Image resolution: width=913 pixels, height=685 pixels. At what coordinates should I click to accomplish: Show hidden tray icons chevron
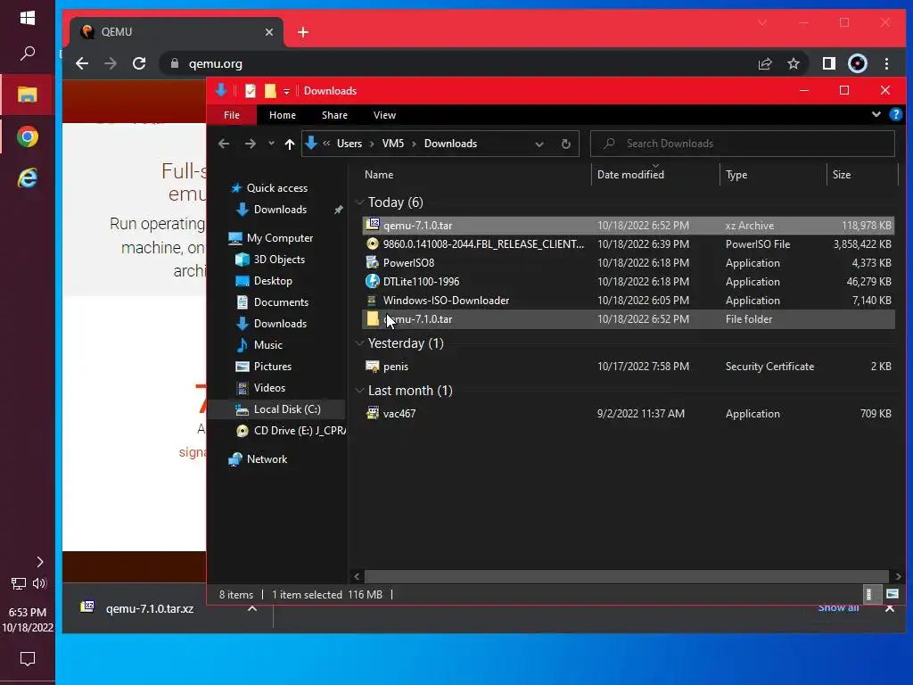click(39, 562)
